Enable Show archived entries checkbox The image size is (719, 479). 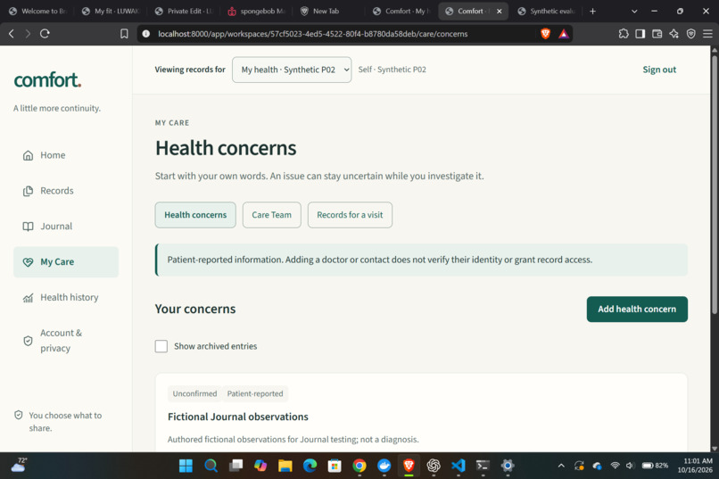coord(161,346)
